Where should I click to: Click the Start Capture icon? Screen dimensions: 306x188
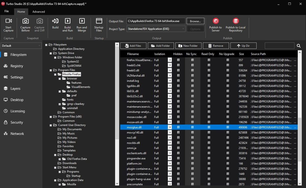8,23
